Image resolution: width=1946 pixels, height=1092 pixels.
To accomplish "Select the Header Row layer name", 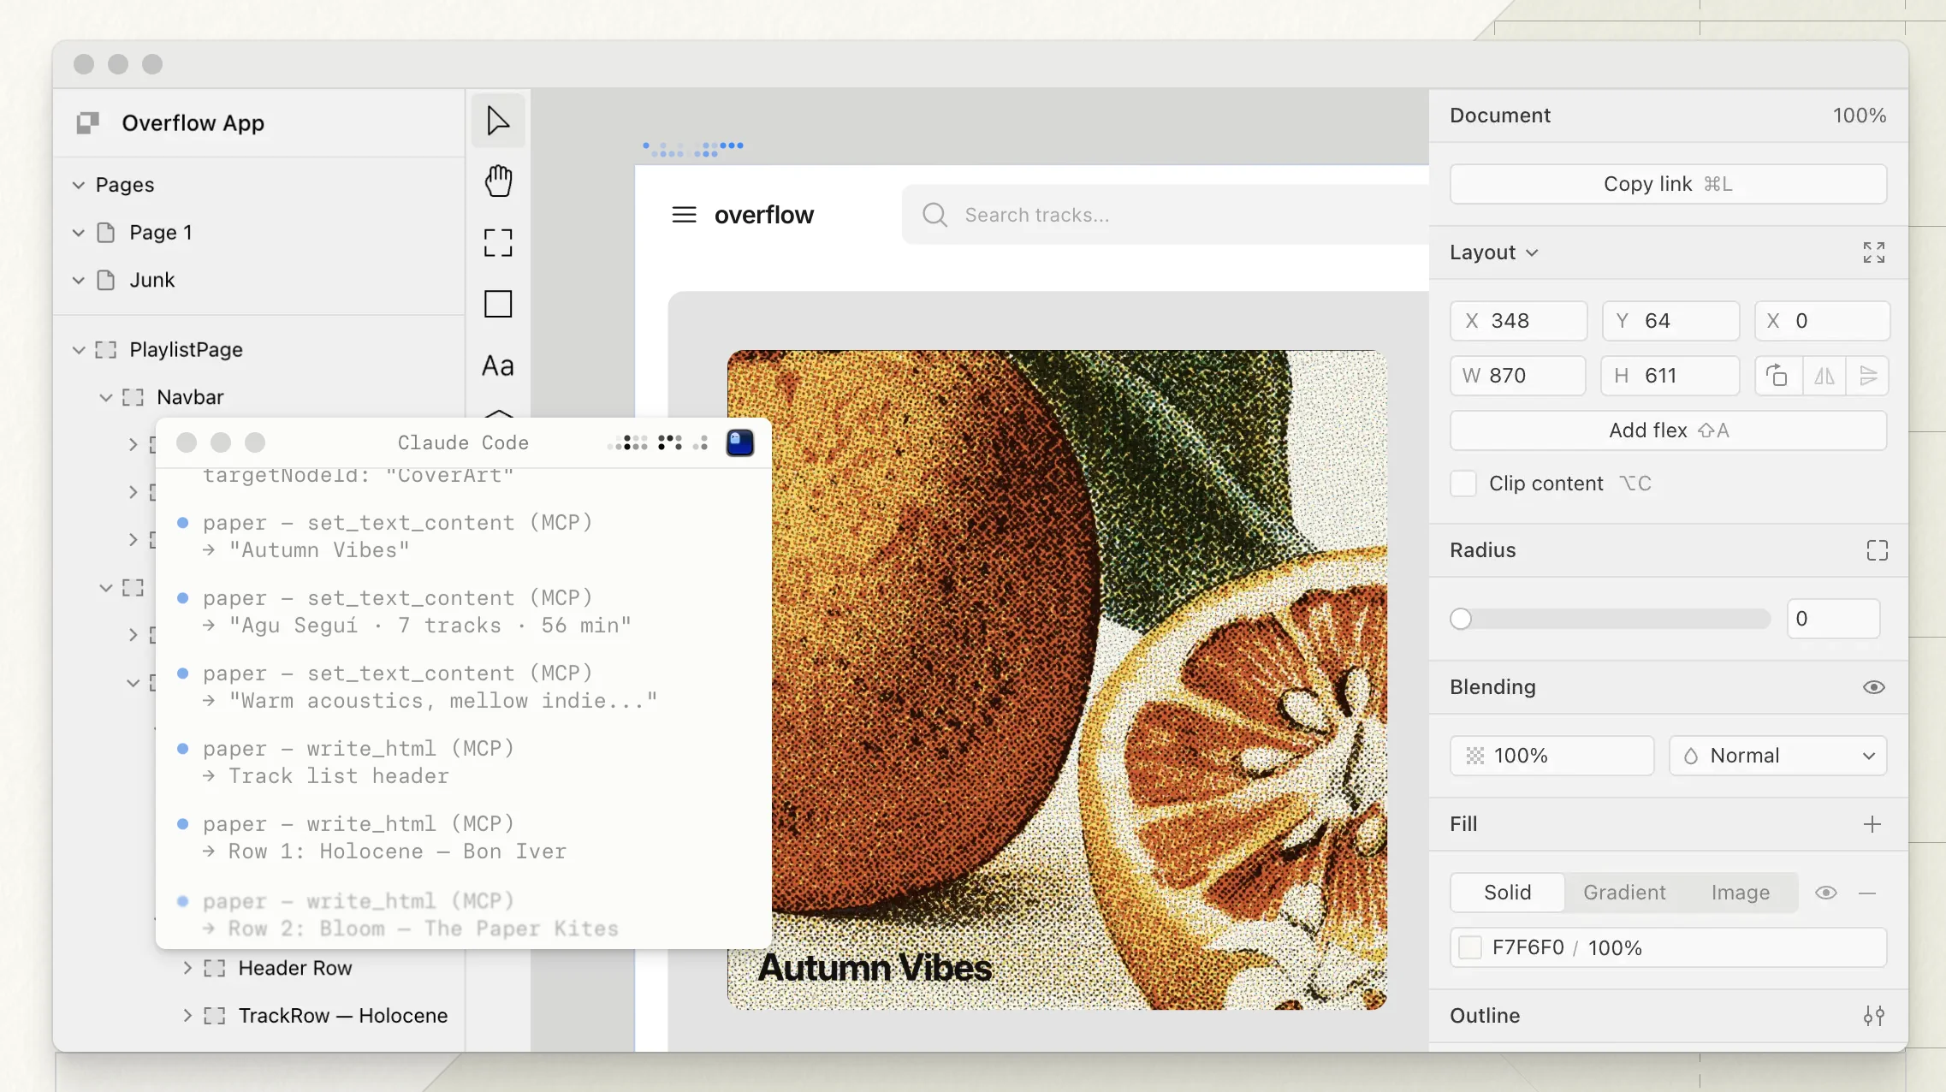I will coord(295,968).
